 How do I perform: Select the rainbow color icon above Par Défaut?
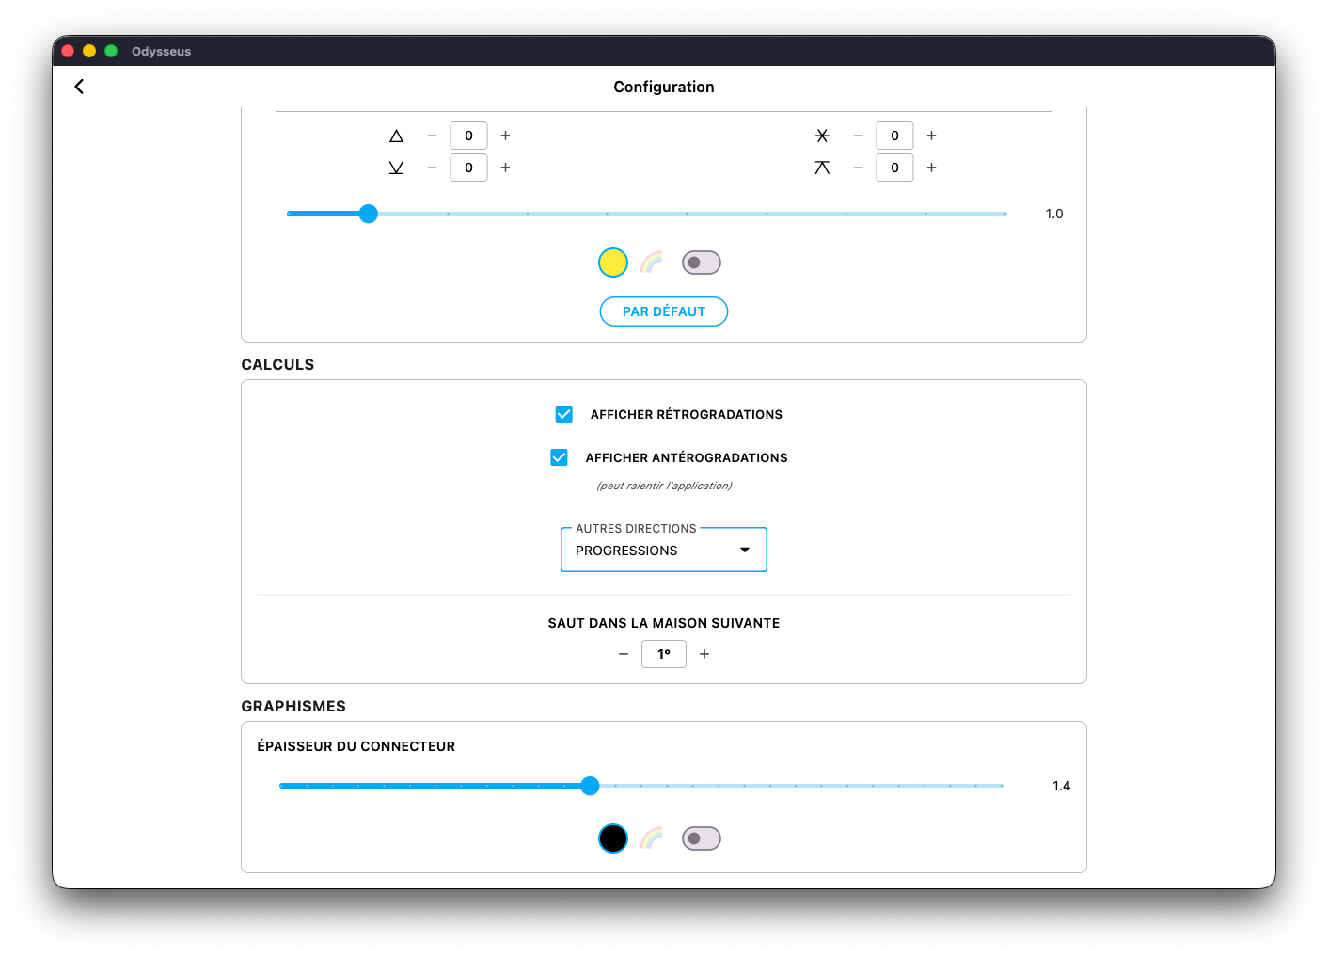coord(651,263)
